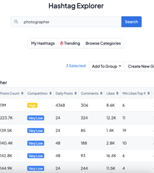
Task: Click the 2.8K likes value
Action: click(x=111, y=143)
